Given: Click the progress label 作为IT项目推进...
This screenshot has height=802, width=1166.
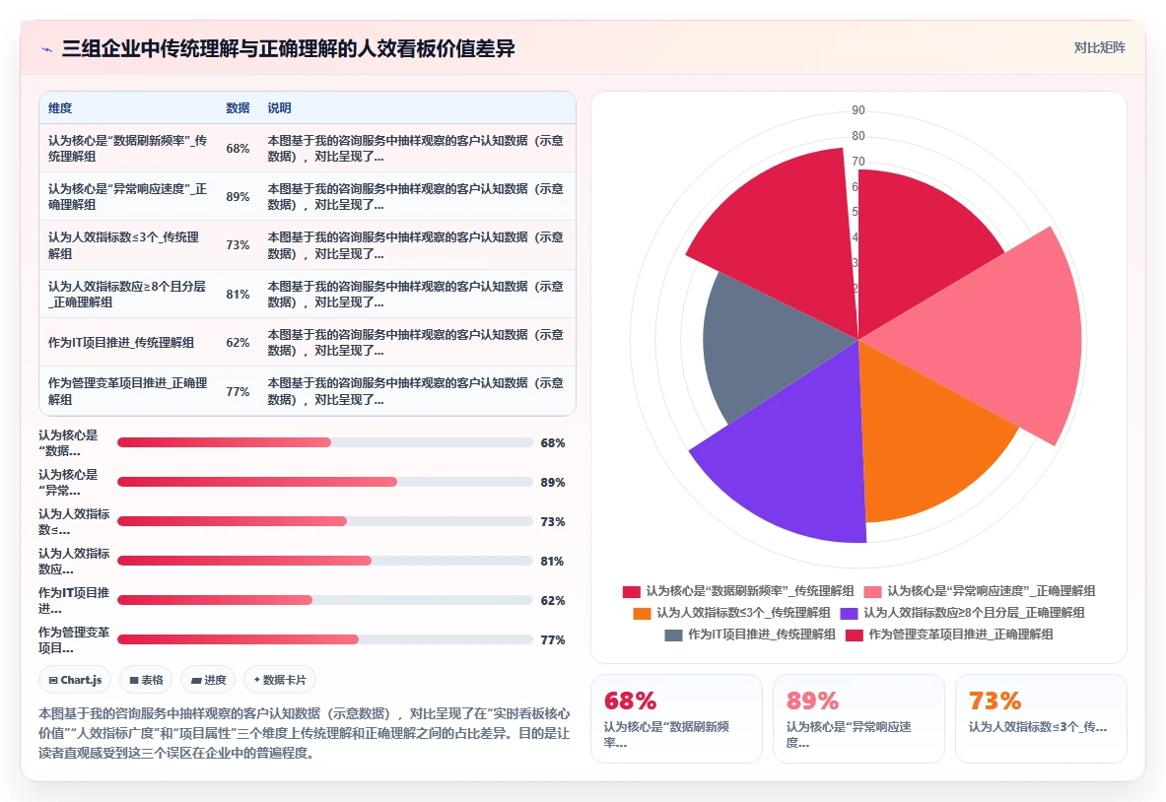Looking at the screenshot, I should 74,601.
